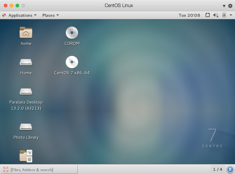The height and width of the screenshot is (174, 235).
Task: Click the CDROM label text
Action: click(x=72, y=43)
